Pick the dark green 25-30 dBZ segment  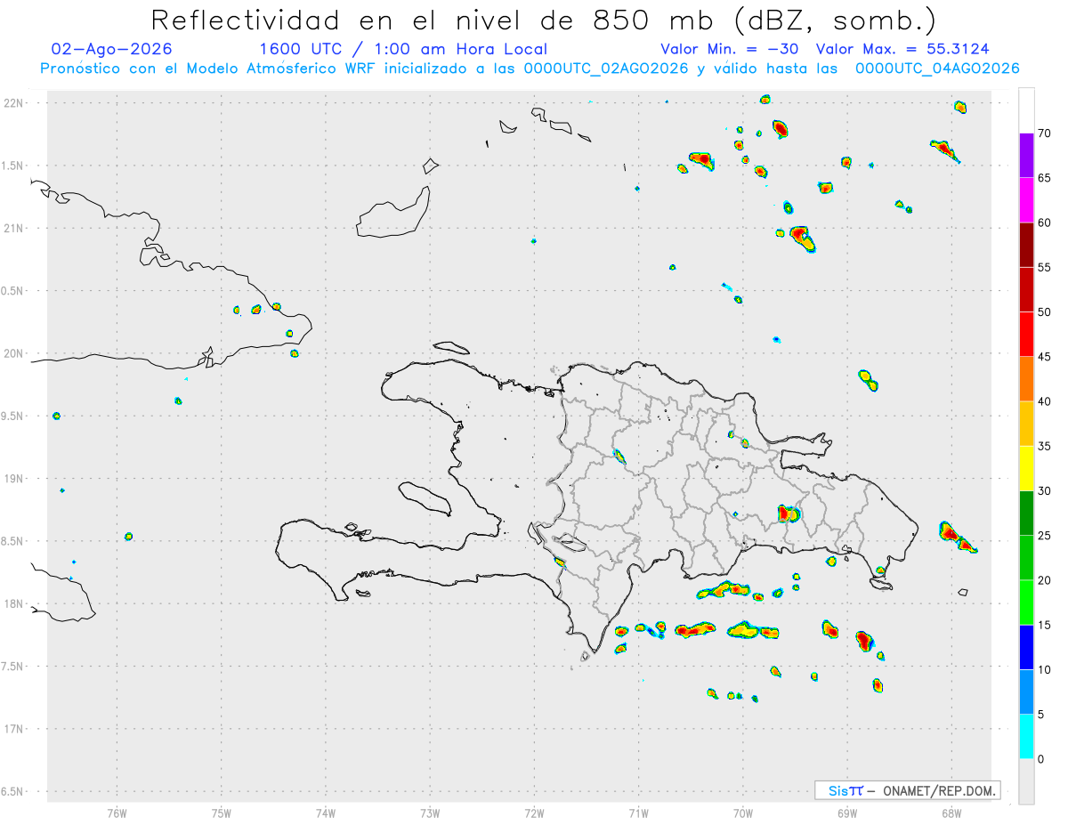pyautogui.click(x=1026, y=514)
